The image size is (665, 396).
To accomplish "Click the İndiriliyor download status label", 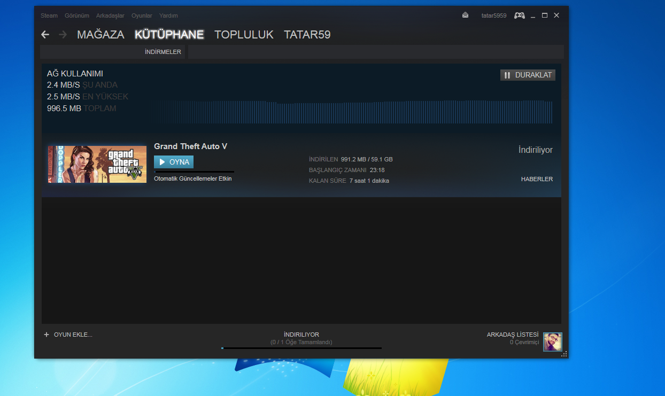I will point(536,150).
